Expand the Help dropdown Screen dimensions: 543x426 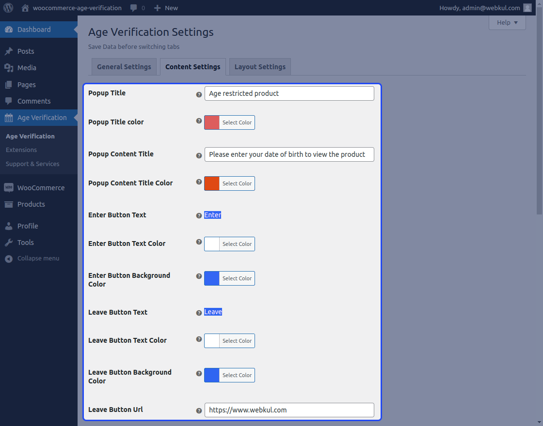[507, 22]
